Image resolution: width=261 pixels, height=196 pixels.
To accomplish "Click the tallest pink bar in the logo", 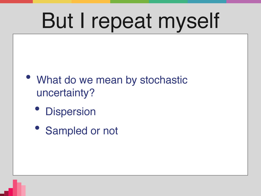I will point(15,188).
